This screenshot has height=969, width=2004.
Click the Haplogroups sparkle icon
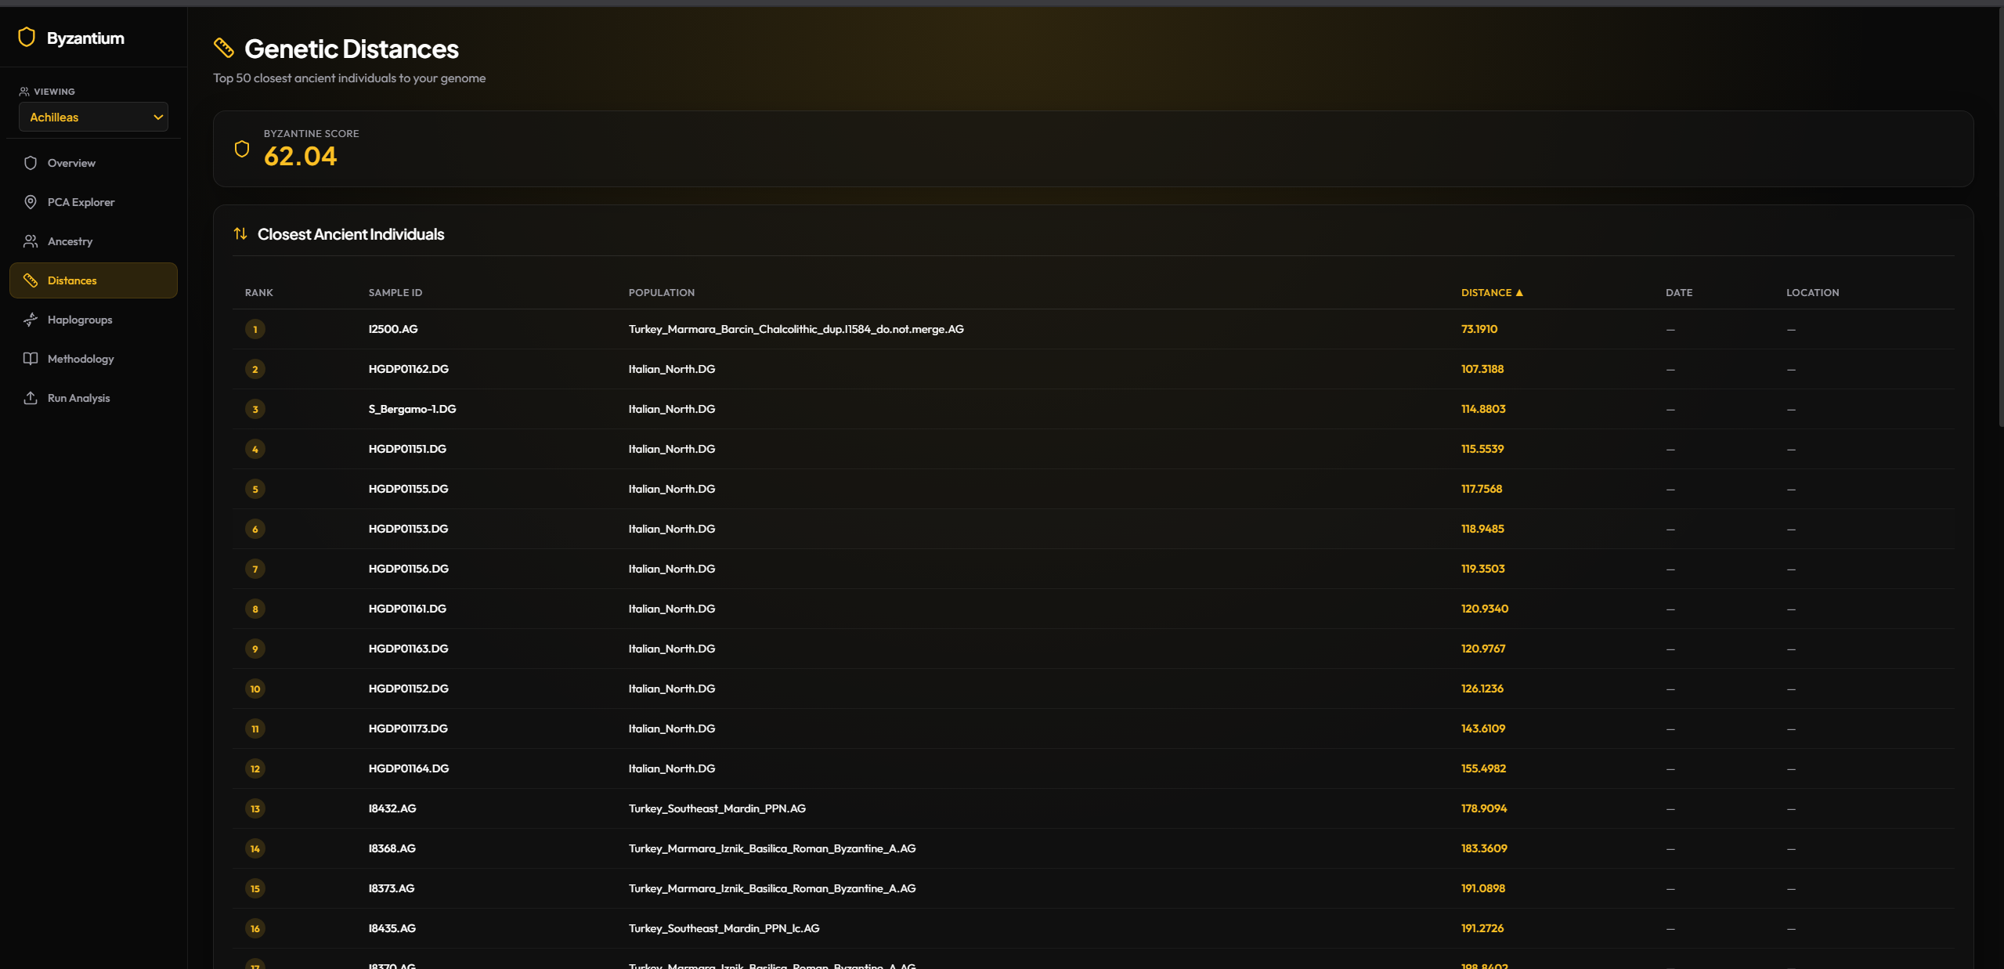tap(31, 320)
